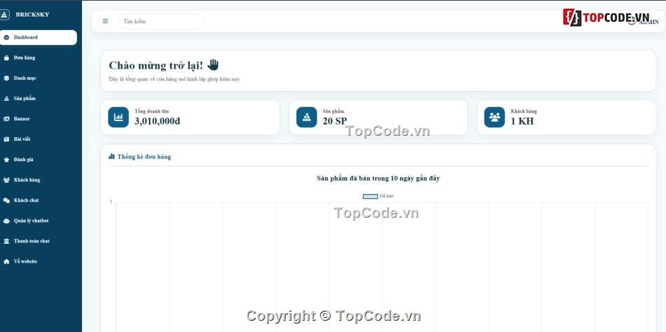Click the Khách hàng users card icon
Viewport: 666px width, 332px height.
tap(494, 117)
